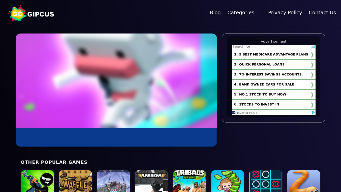This screenshot has width=341, height=192.
Task: Open the tic-tac-toe game thumbnail
Action: (266, 181)
